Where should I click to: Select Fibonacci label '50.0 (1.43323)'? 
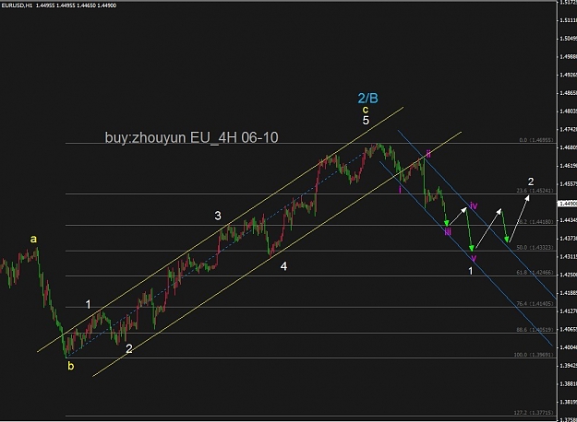tap(535, 248)
